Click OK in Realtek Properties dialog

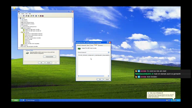(100, 79)
